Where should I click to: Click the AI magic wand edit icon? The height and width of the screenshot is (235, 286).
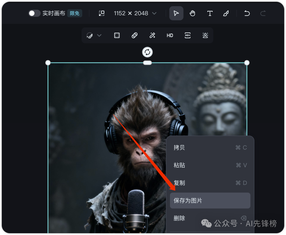[152, 35]
